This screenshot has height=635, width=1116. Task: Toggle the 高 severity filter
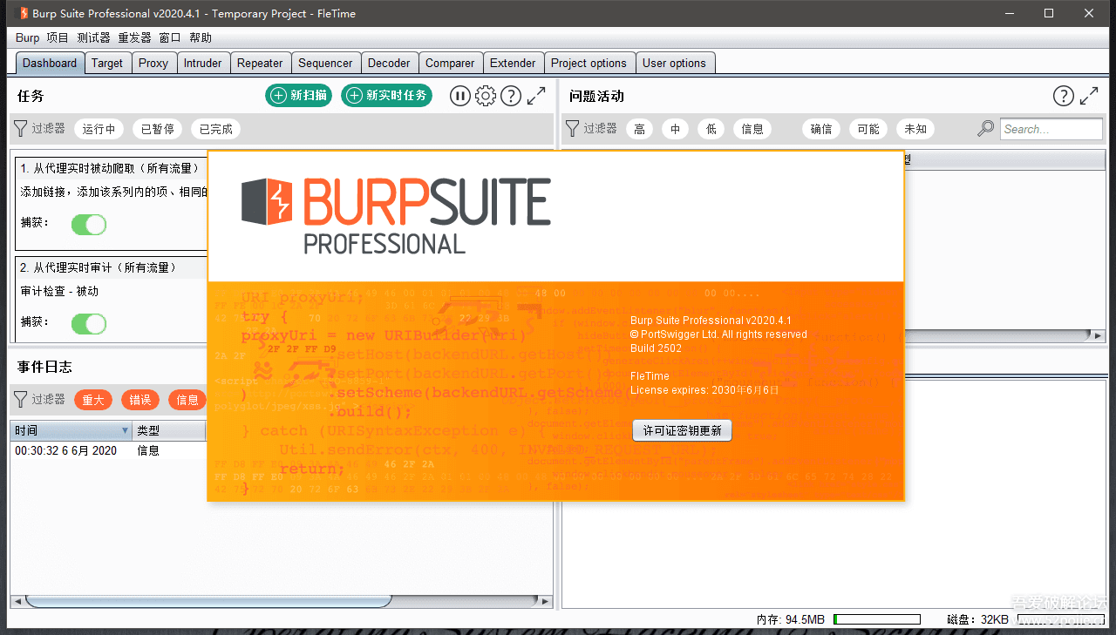click(639, 129)
